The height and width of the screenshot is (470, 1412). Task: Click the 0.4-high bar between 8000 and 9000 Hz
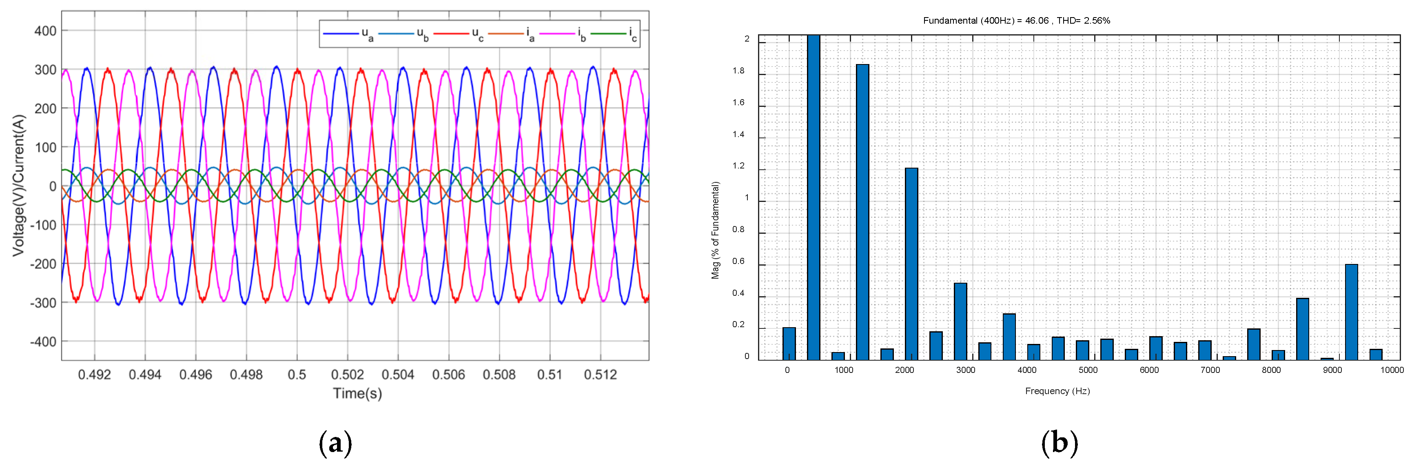[x=1302, y=329]
